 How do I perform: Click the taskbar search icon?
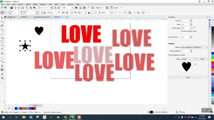click(x=10, y=117)
